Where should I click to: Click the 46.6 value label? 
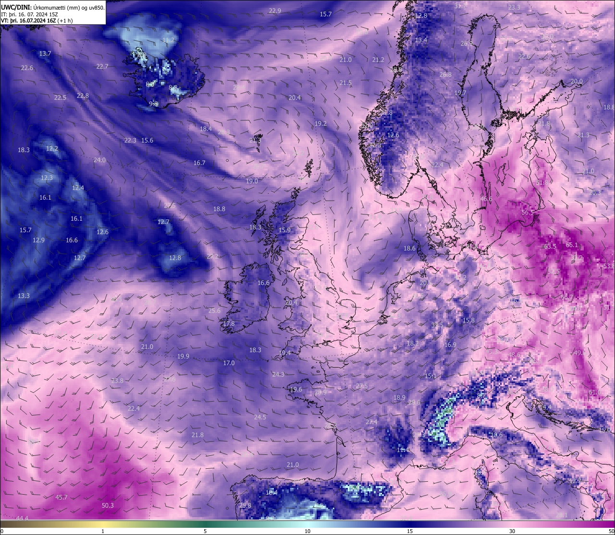(486, 199)
